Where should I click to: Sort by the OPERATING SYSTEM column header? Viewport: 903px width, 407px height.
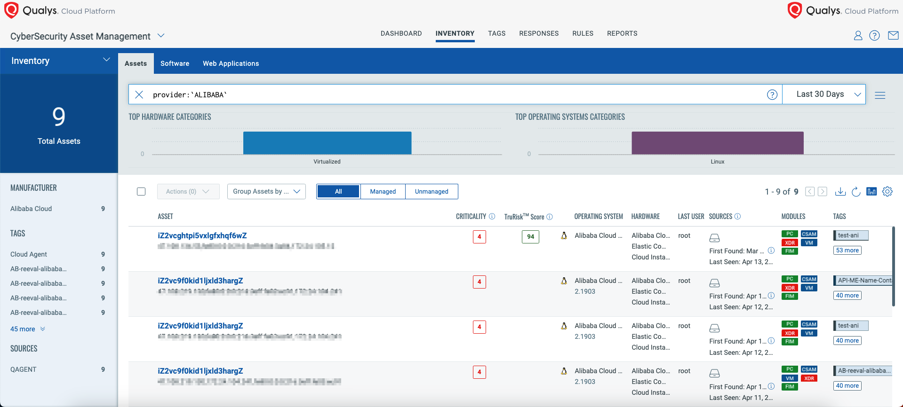(x=599, y=216)
